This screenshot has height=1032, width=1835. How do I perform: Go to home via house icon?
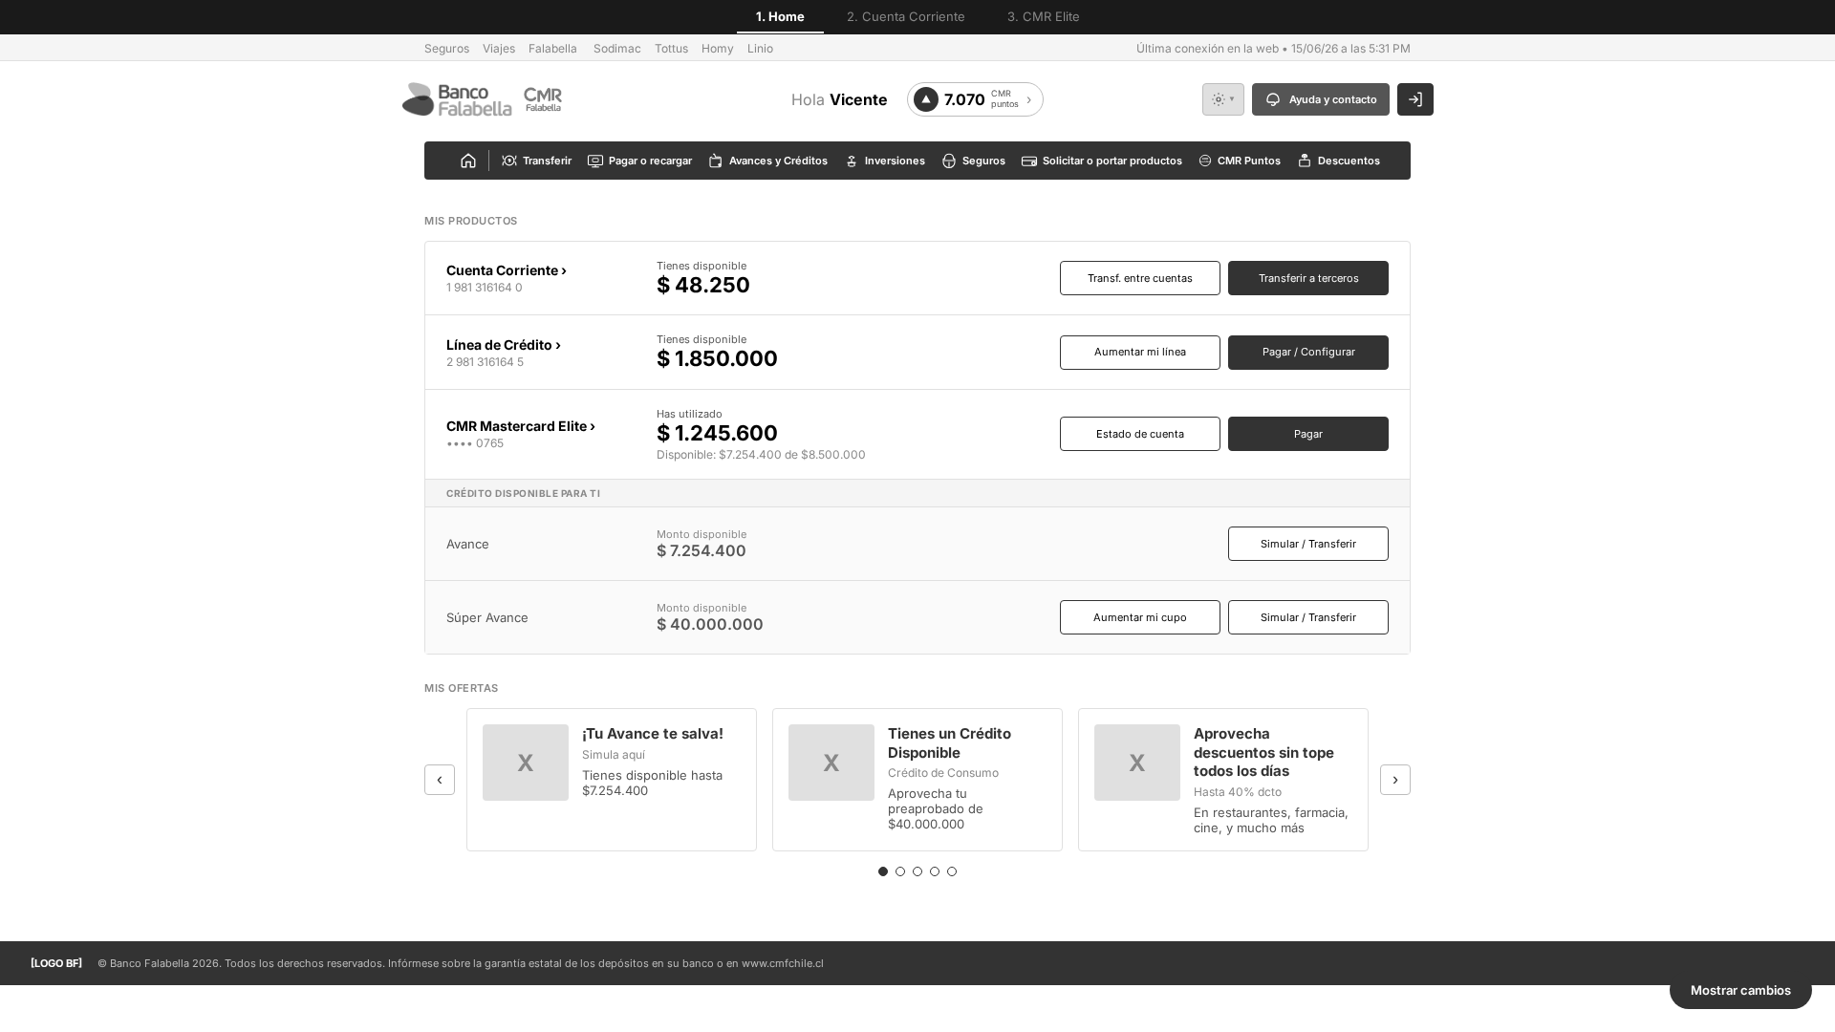(468, 161)
